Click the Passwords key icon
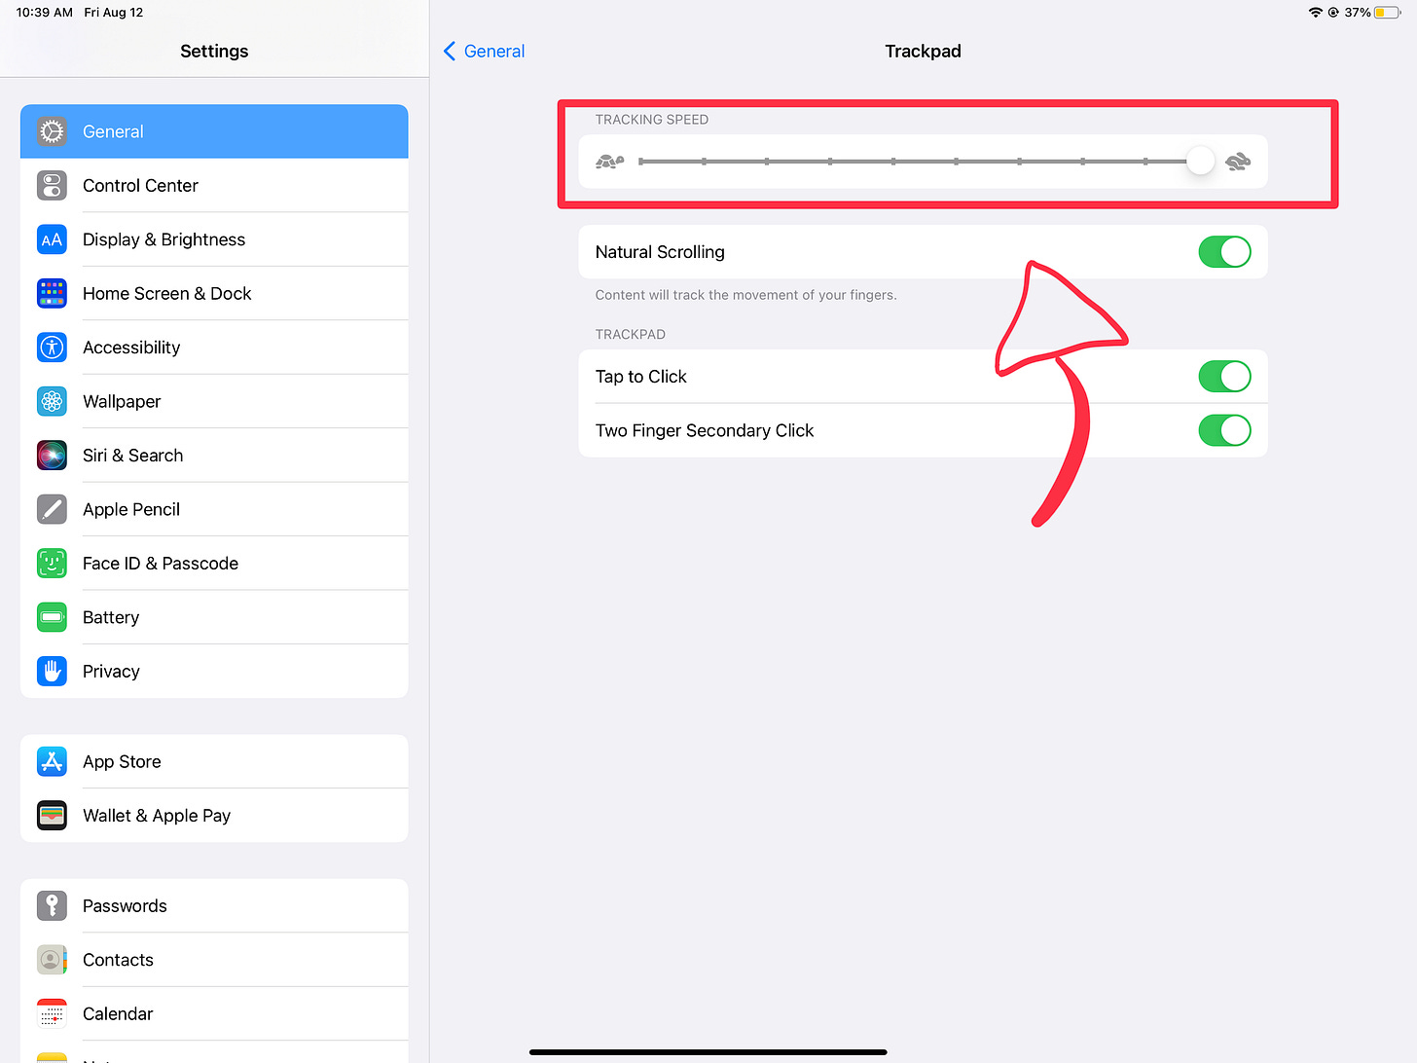Screen dimensions: 1417x1063 tap(52, 905)
